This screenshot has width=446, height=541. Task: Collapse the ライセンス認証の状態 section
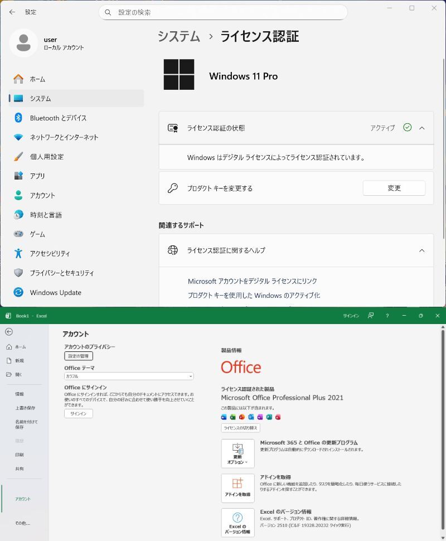pyautogui.click(x=421, y=128)
